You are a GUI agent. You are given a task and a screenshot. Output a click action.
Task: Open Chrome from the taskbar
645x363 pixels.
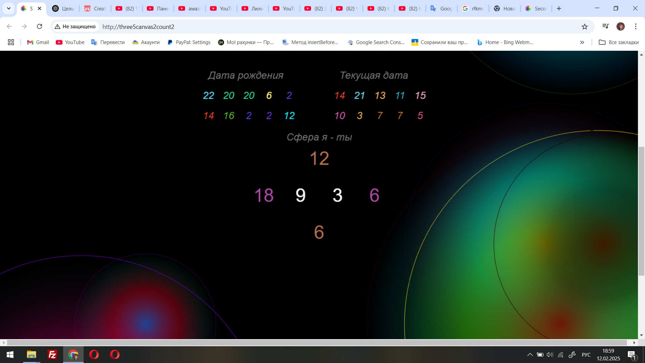pyautogui.click(x=73, y=355)
